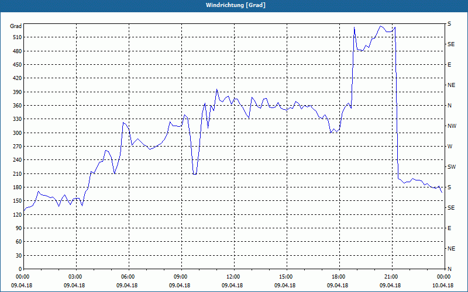Click the 510 value on the degree axis
This screenshot has height=292, width=468.
[x=18, y=37]
